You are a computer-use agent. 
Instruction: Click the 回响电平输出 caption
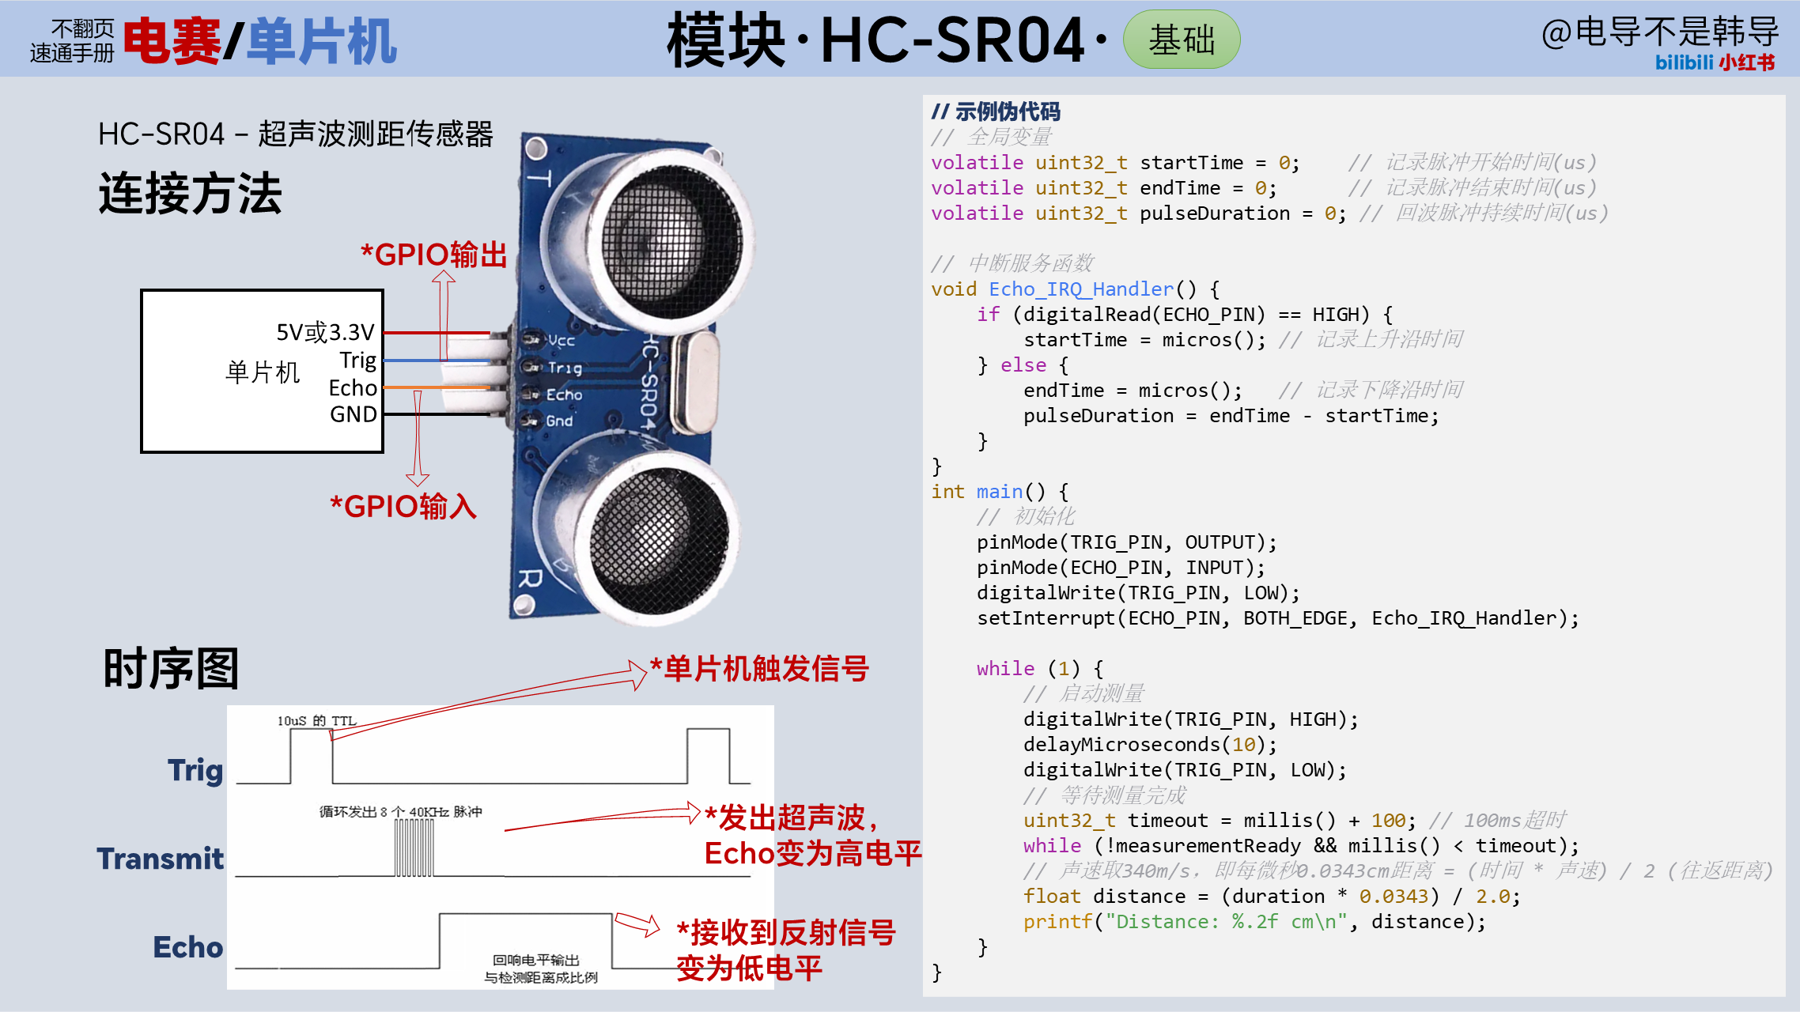536,960
